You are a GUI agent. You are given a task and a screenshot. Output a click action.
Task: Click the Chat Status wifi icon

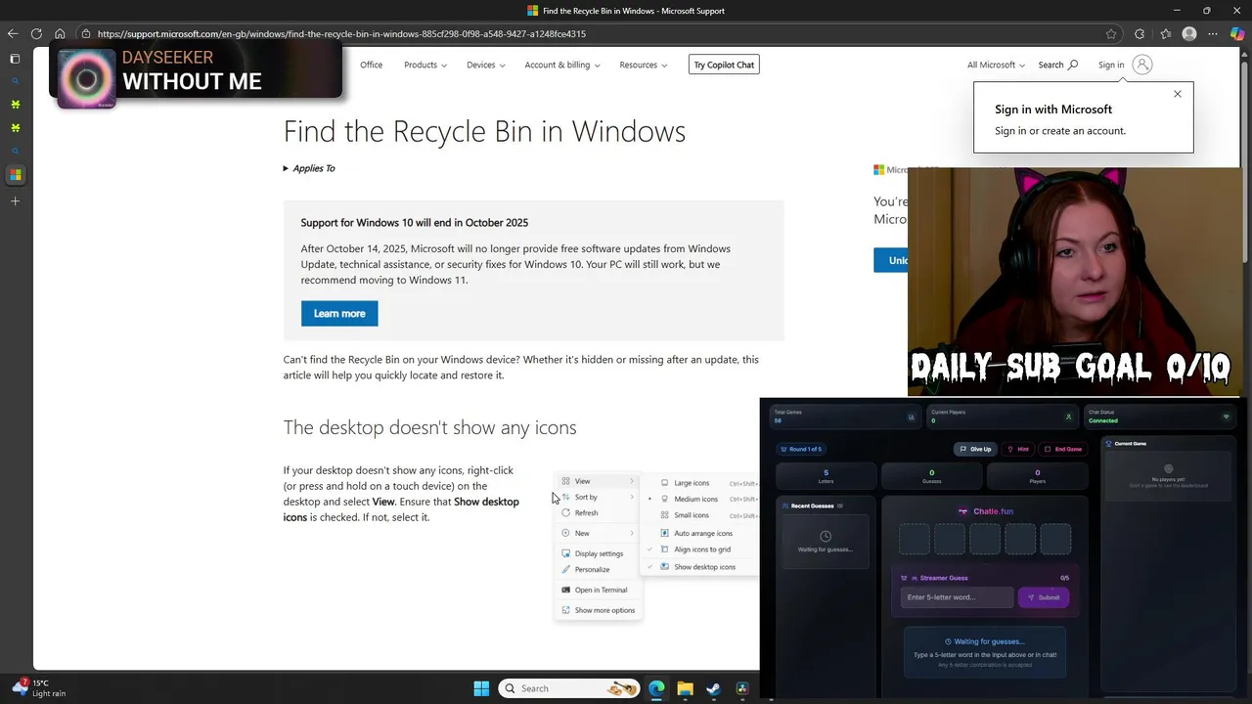tap(1226, 417)
